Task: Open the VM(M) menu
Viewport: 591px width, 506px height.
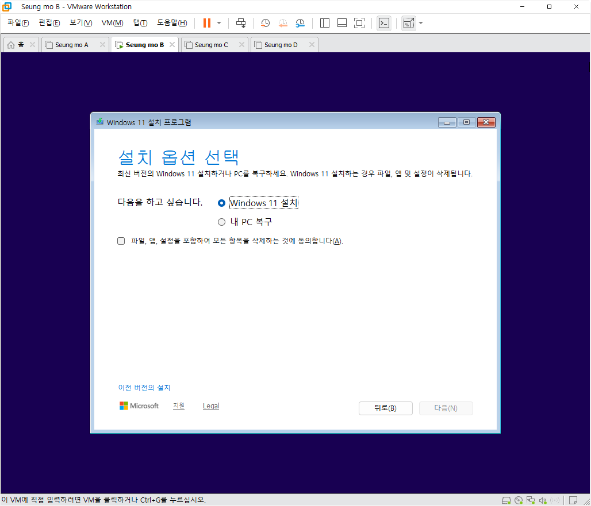Action: click(112, 23)
